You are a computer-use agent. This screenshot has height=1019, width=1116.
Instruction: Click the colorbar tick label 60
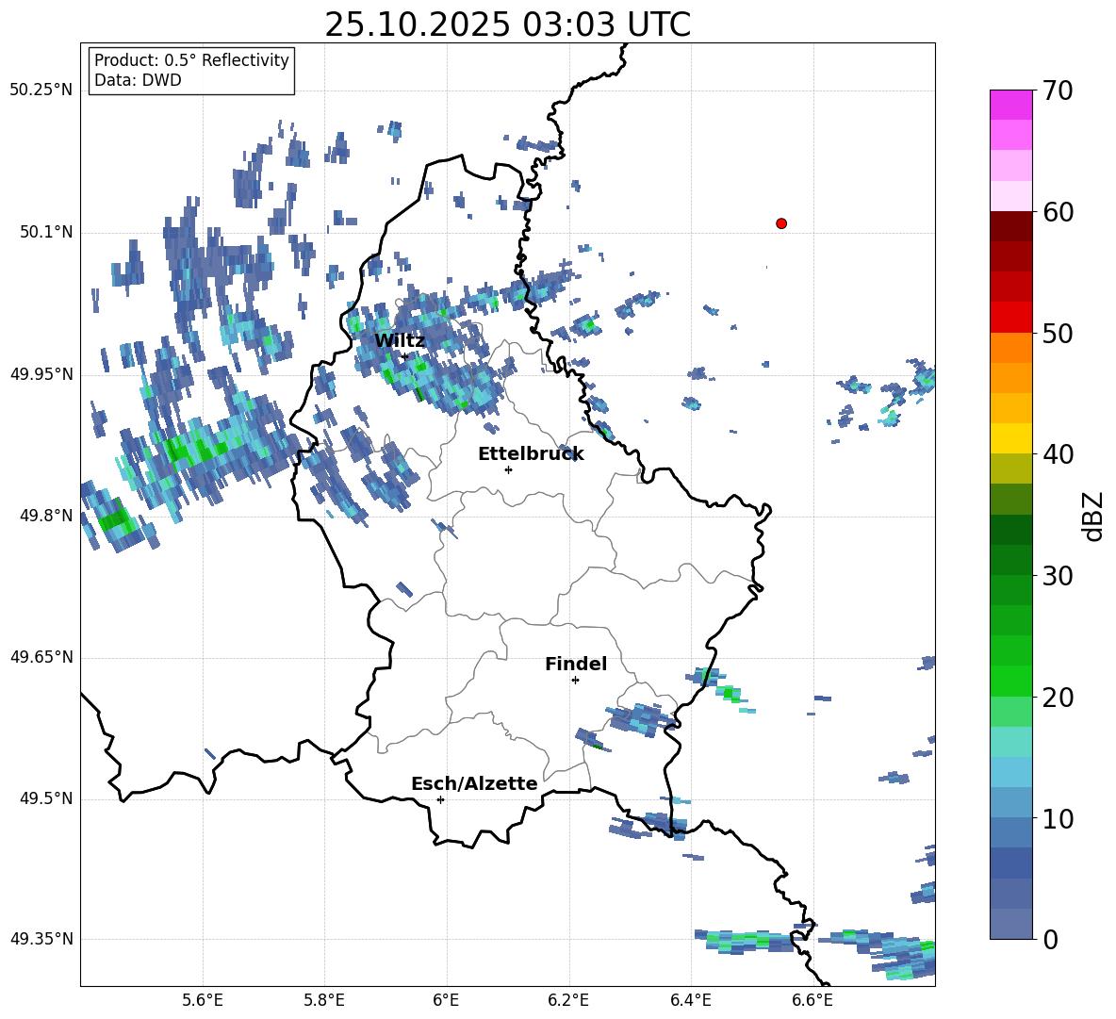point(1058,212)
